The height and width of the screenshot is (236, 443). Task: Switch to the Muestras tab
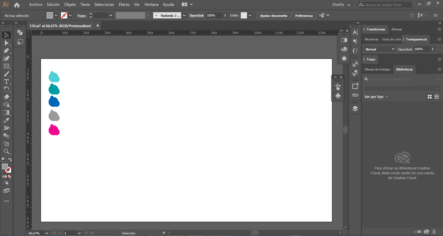point(372,39)
